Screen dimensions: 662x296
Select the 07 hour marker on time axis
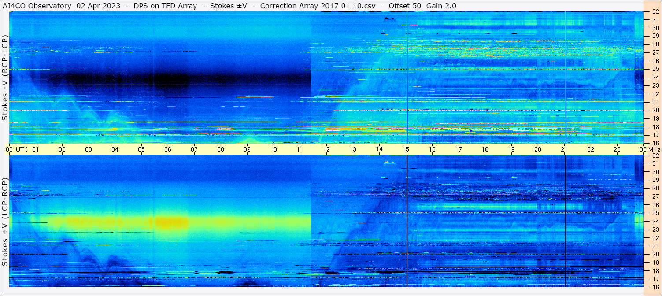click(194, 149)
